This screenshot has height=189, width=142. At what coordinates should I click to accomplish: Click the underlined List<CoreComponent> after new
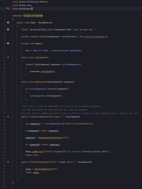[95, 36]
